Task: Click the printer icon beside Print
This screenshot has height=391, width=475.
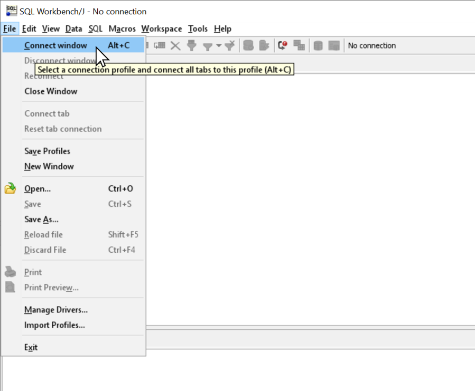Action: (x=11, y=272)
